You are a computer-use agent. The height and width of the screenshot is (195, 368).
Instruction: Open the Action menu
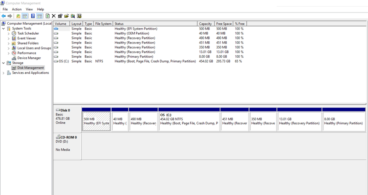tap(17, 10)
